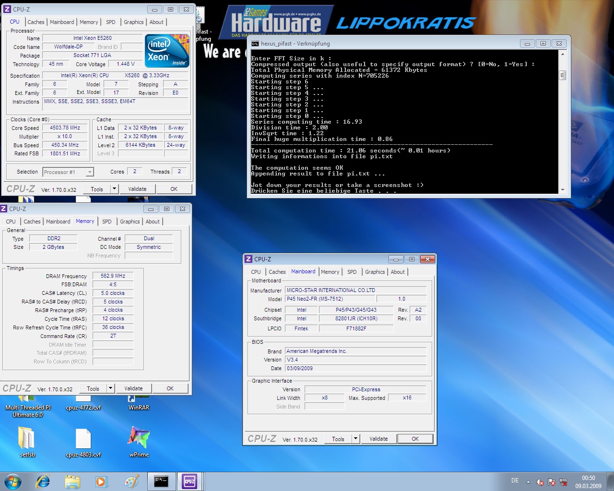
Task: Click the BIOS date 03/09/2009 field
Action: (355, 368)
